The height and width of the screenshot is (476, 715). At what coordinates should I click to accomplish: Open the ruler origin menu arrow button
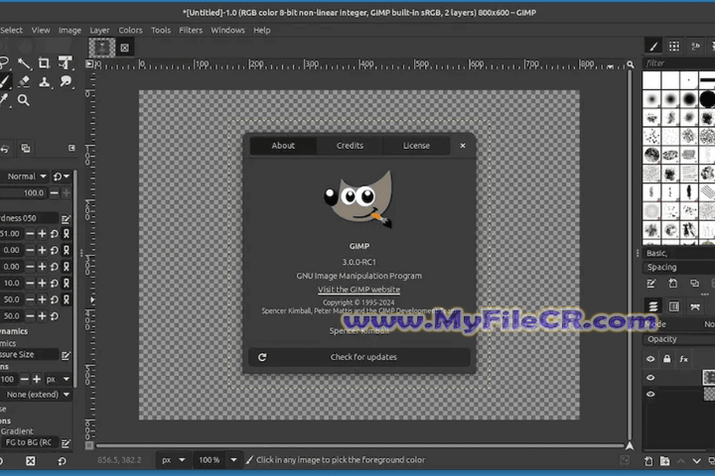point(89,63)
